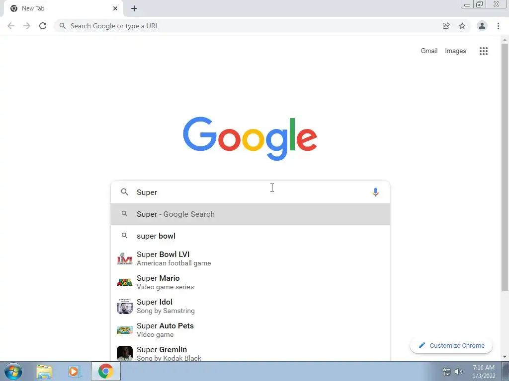Screen dimensions: 509x381
Task: Bookmark this tab with the star icon
Action: click(462, 26)
